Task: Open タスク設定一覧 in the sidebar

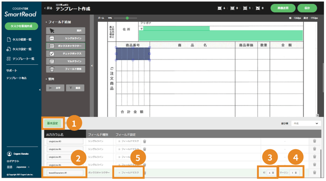Action: [x=19, y=49]
